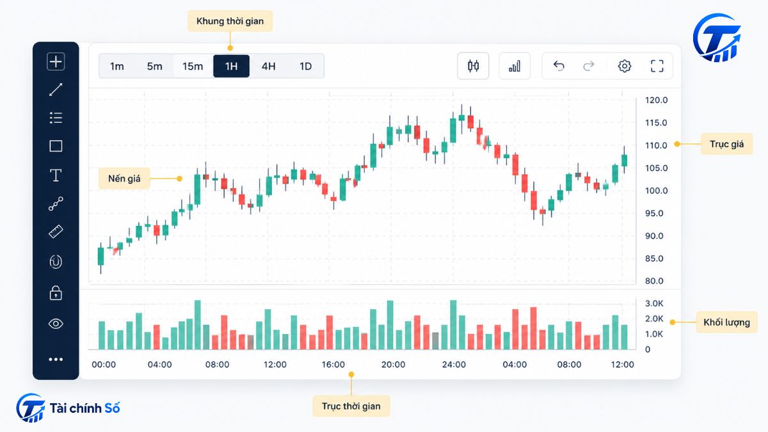Click the 100.0 price axis label
768x432 pixels.
[x=656, y=191]
